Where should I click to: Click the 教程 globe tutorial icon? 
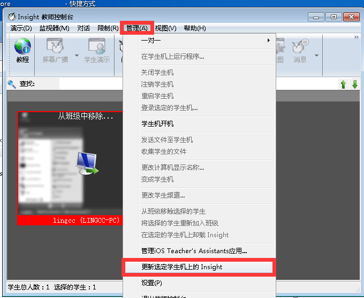click(x=22, y=51)
